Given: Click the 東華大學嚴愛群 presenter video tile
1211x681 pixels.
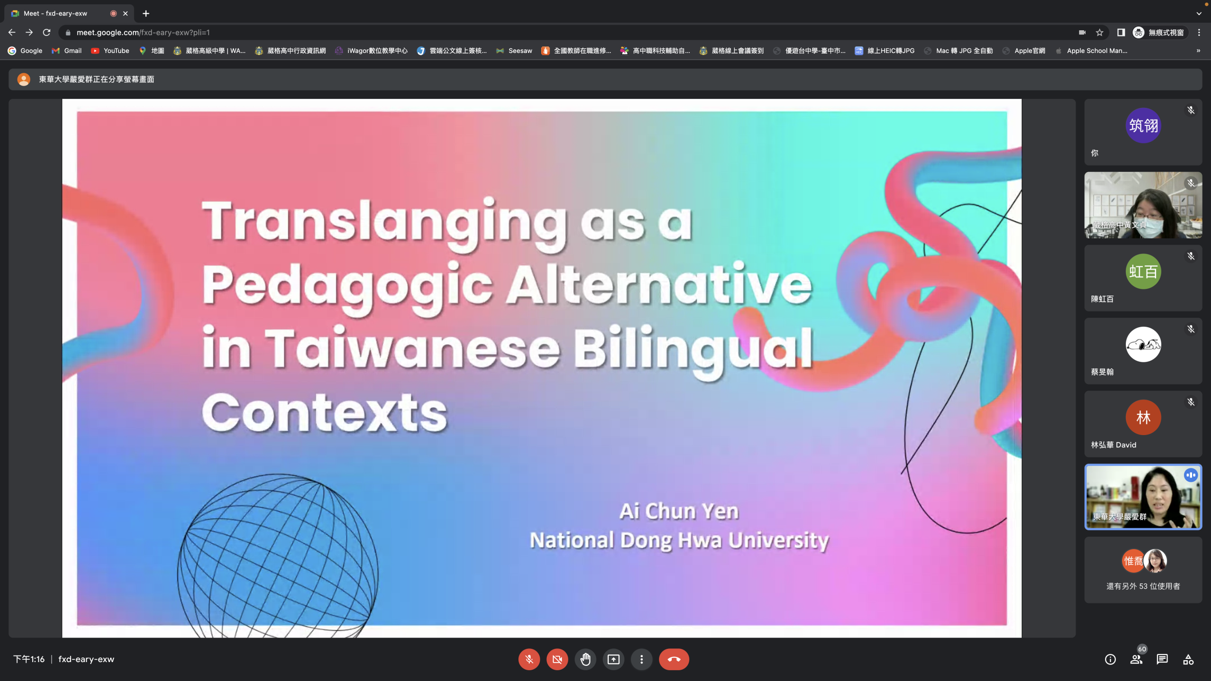Looking at the screenshot, I should point(1142,497).
